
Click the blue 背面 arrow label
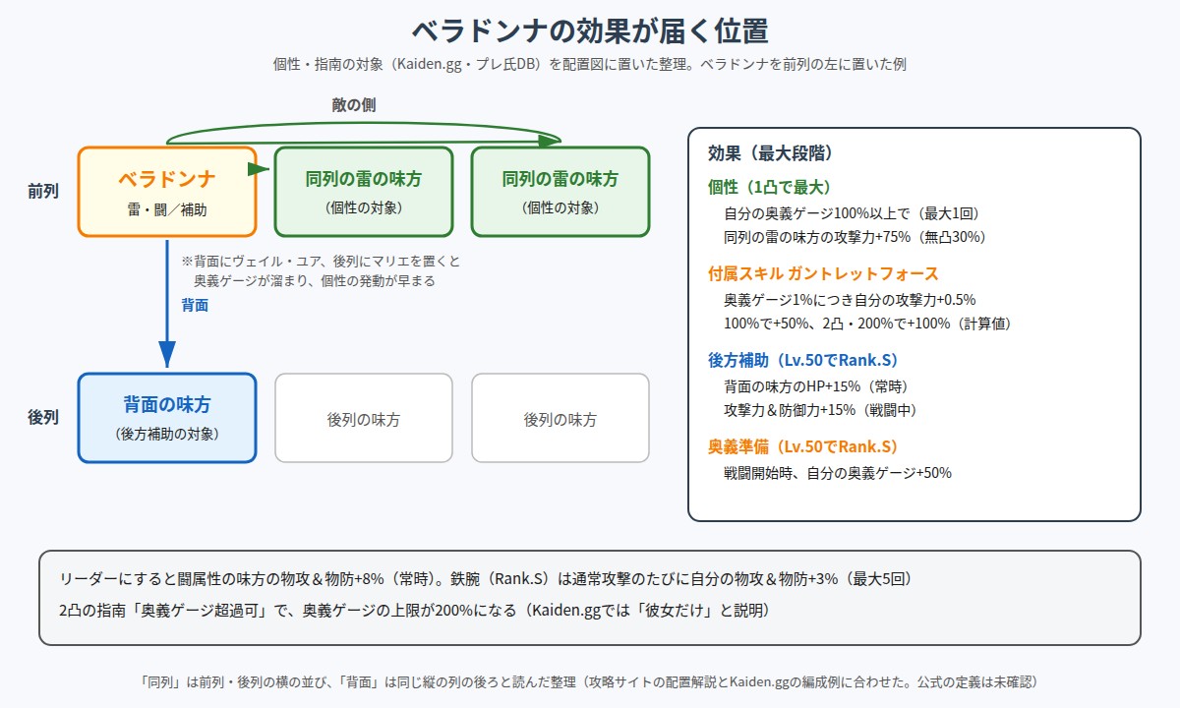click(x=195, y=306)
